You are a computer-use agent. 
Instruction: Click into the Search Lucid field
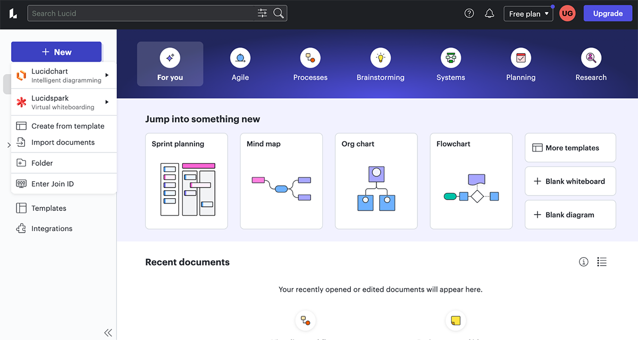click(141, 13)
